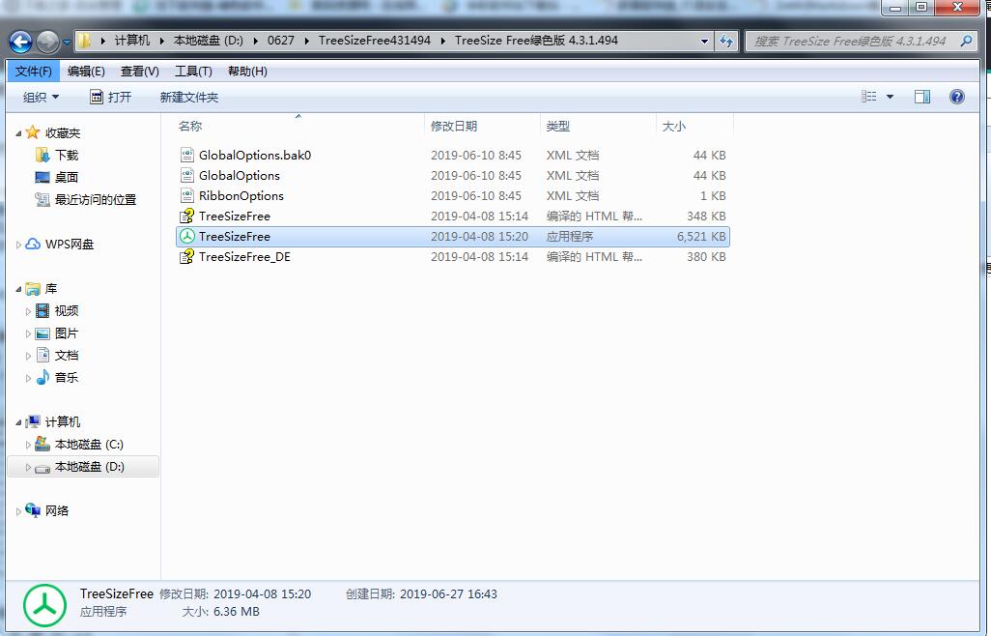Image resolution: width=991 pixels, height=636 pixels.
Task: Select the RibbonOptions XML file icon
Action: (187, 195)
